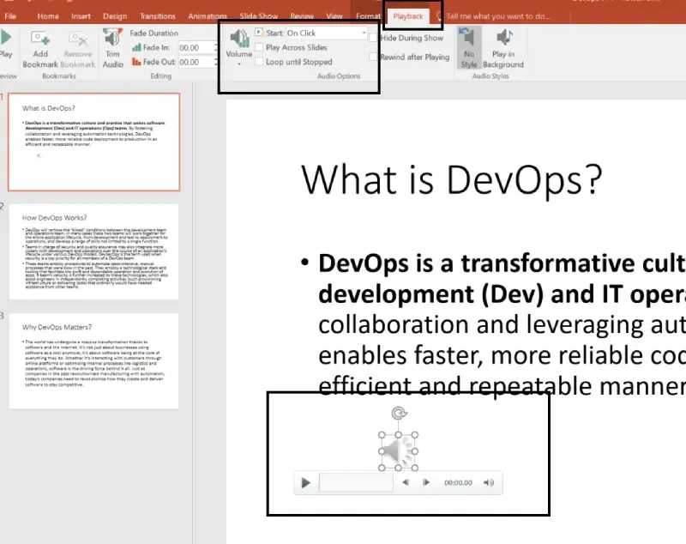Toggle Loop until Stopped checkbox
The image size is (686, 544).
(x=259, y=62)
